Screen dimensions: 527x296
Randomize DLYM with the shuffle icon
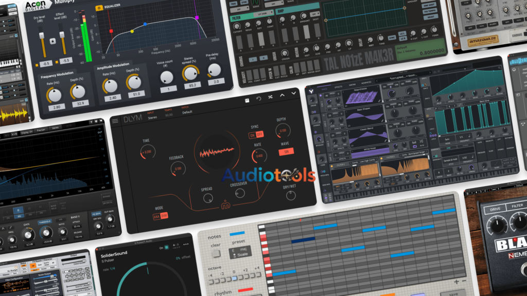click(270, 97)
